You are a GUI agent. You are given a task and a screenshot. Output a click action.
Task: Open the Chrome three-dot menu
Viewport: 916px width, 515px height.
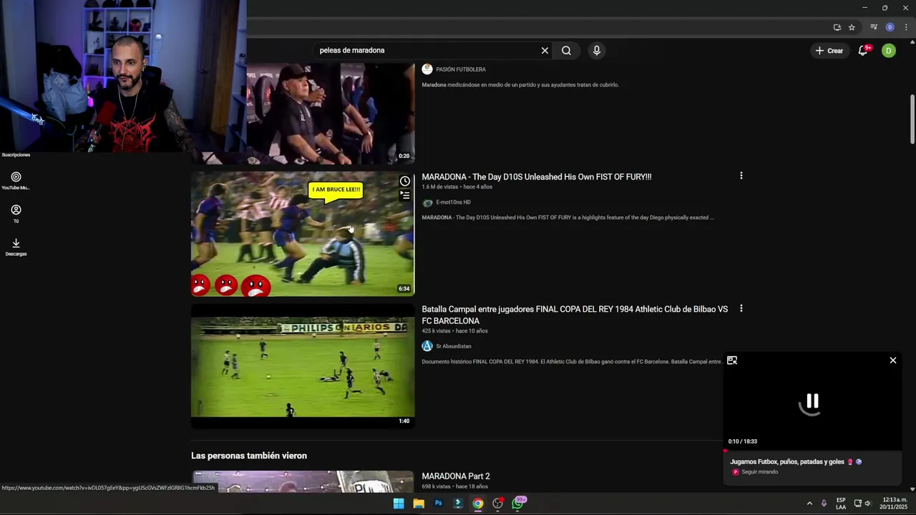tap(906, 27)
